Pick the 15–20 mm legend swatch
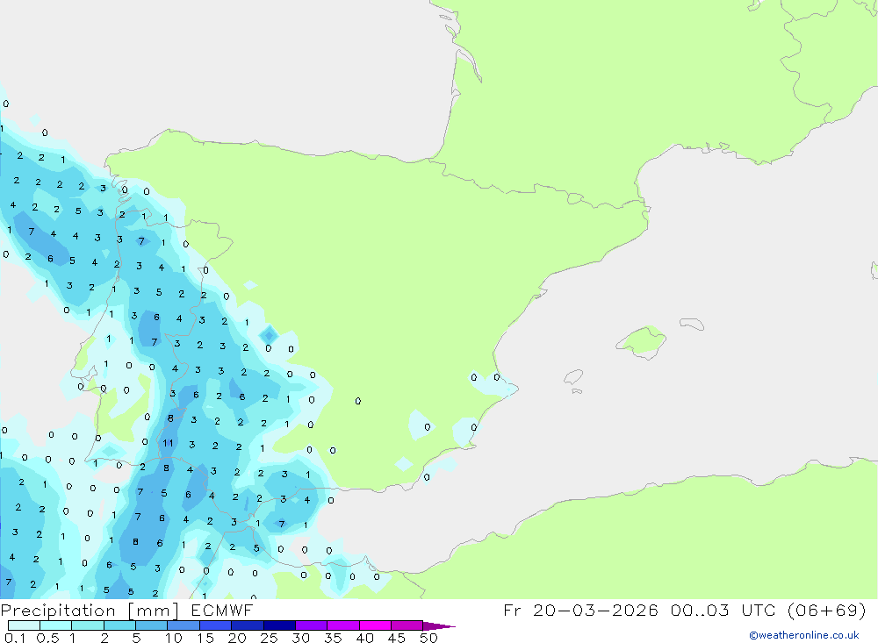The width and height of the screenshot is (878, 643). 216,625
